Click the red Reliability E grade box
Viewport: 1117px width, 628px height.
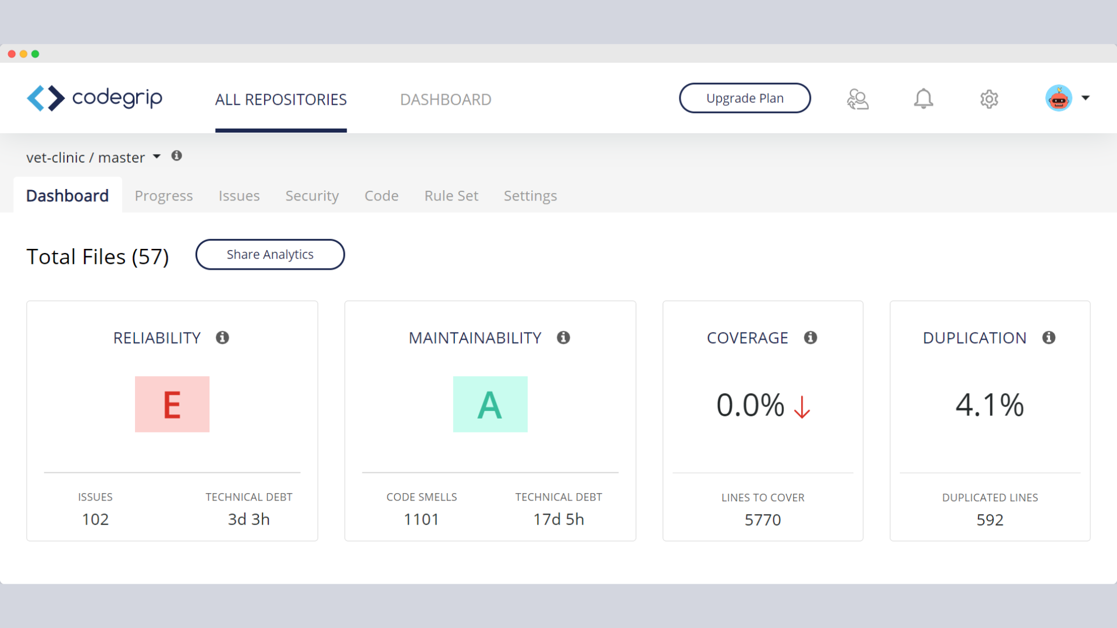tap(172, 404)
